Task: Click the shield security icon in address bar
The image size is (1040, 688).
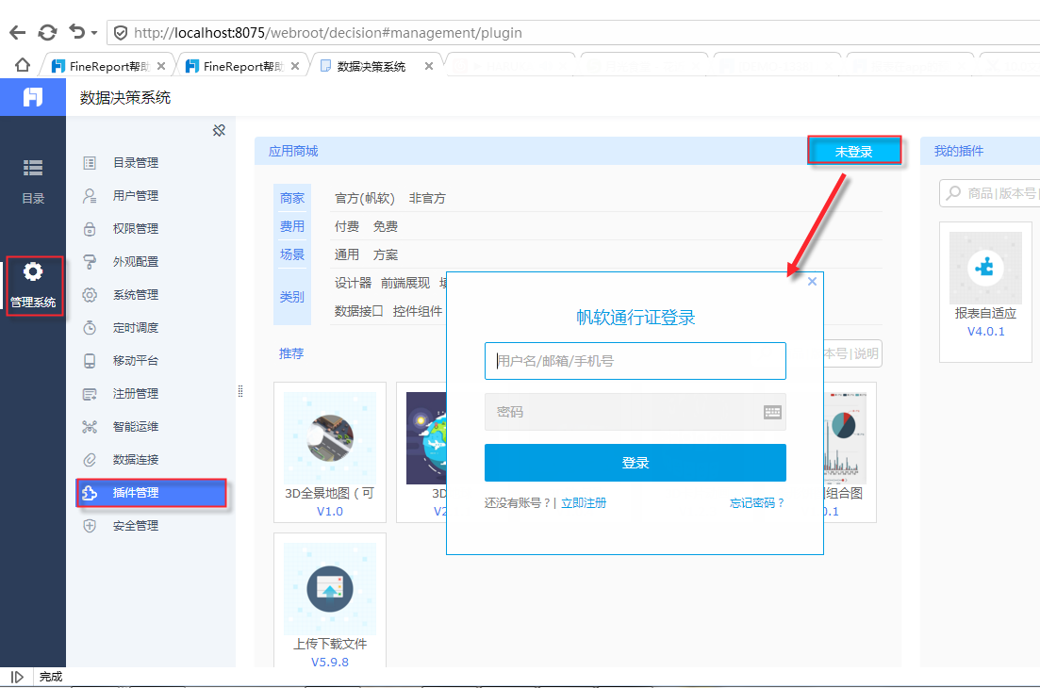Action: (121, 32)
